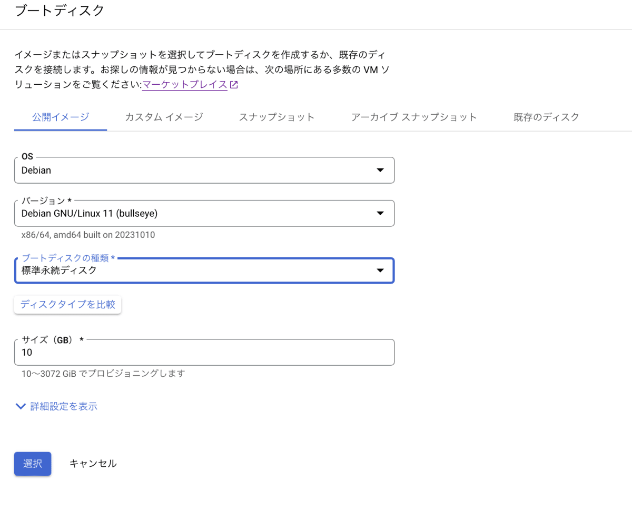The height and width of the screenshot is (521, 632).
Task: Click the ディスクタイプを比較 button
Action: pyautogui.click(x=68, y=304)
